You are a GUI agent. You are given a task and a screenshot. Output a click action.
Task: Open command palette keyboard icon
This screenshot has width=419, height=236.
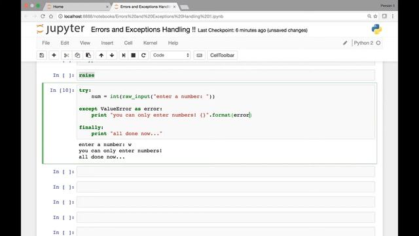[199, 55]
